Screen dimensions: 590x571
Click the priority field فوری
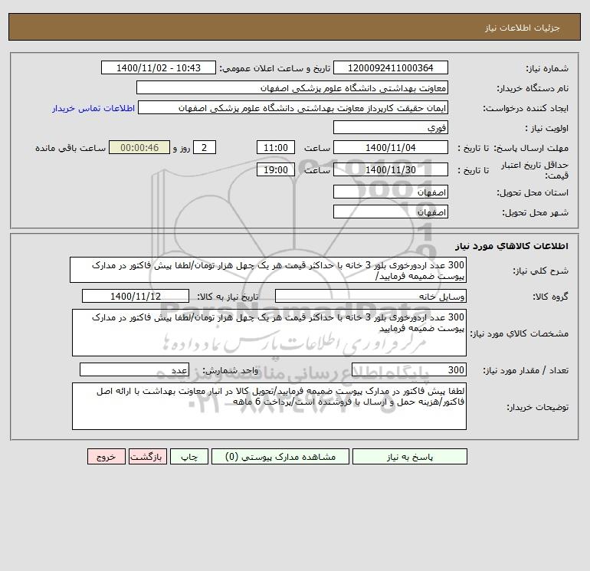coord(391,127)
